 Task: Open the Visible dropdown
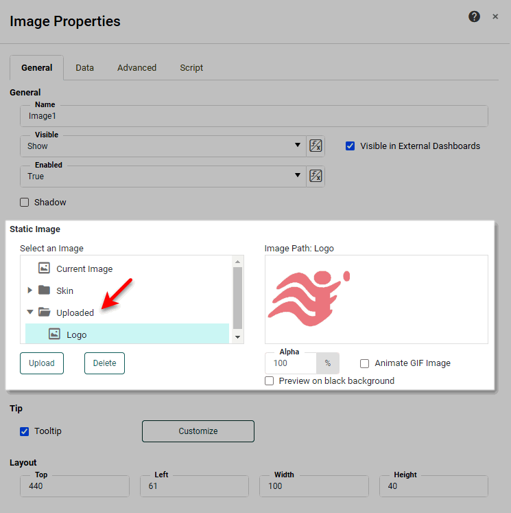click(x=298, y=146)
